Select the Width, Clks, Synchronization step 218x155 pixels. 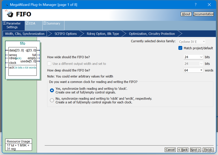point(25,34)
